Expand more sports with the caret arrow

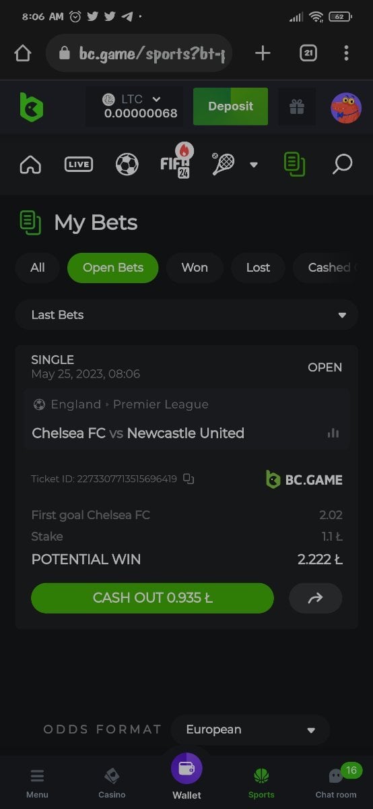click(254, 164)
